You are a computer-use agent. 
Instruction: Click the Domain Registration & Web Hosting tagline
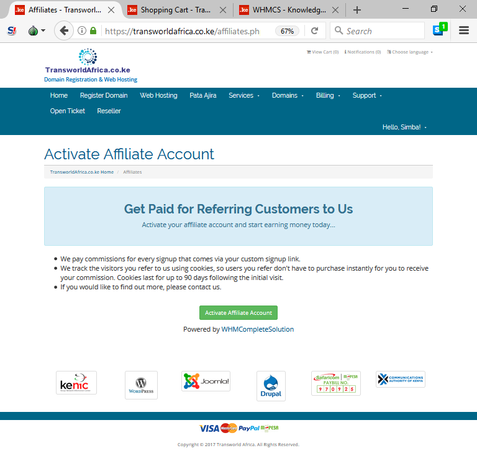[91, 80]
